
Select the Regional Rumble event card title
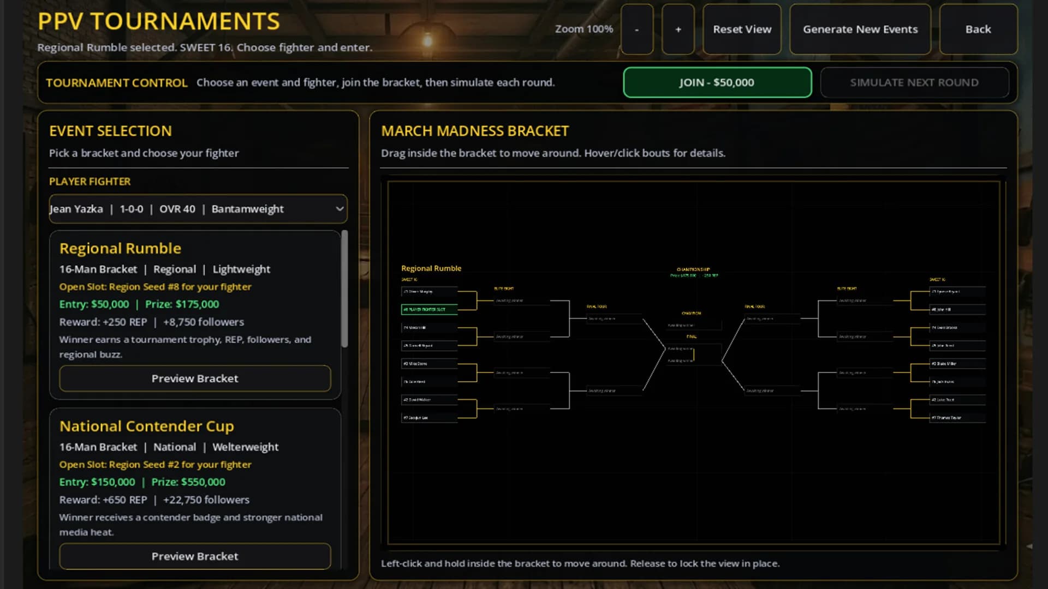pos(120,248)
